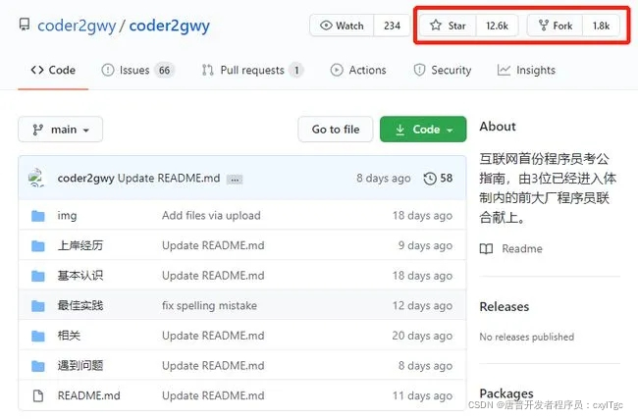Screen dimensions: 638x419
Task: Open the coder2gwy owner link
Action: point(77,26)
